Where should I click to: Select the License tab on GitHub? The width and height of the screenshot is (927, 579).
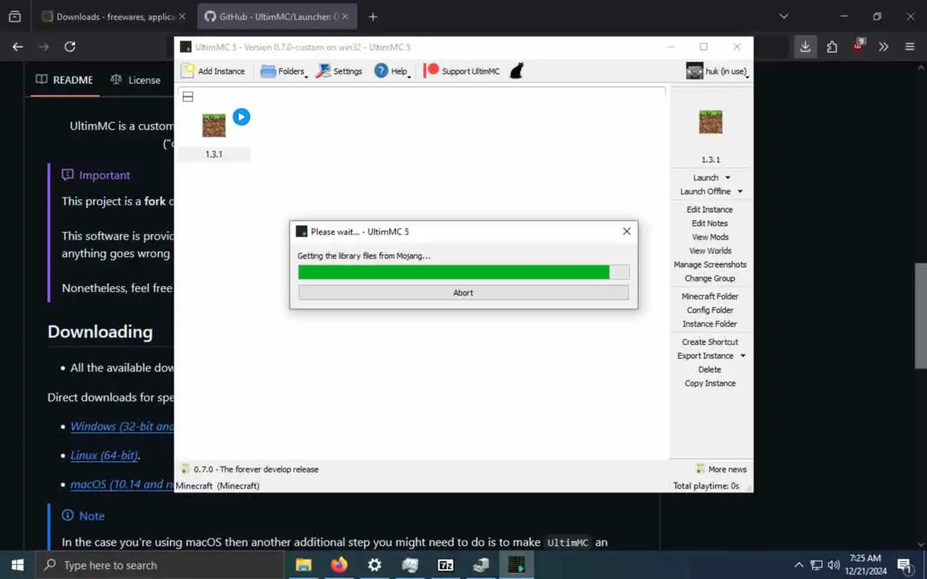click(x=135, y=80)
